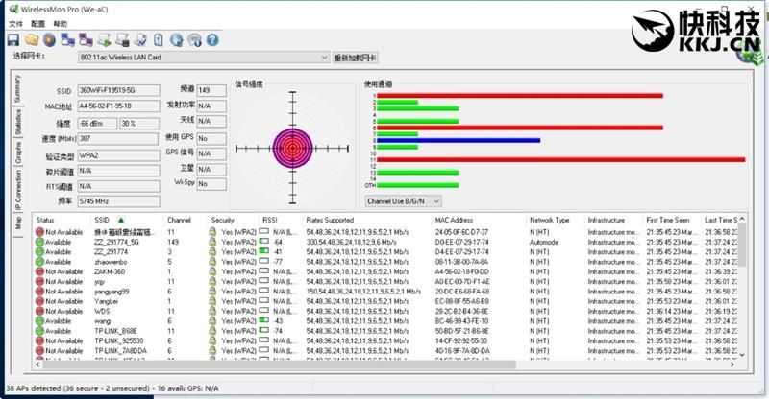
Task: Click the horizontal scrollbar of the AP list
Action: click(280, 364)
